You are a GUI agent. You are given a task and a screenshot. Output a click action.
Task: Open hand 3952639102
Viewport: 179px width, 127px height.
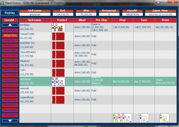[x=10, y=95]
